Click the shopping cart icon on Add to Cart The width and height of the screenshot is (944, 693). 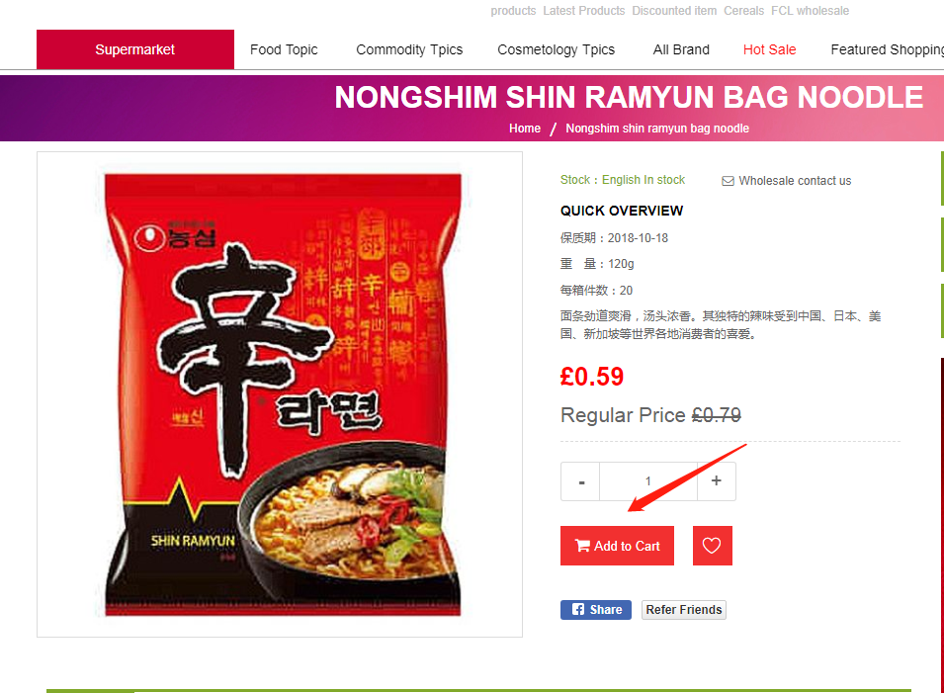pyautogui.click(x=582, y=546)
